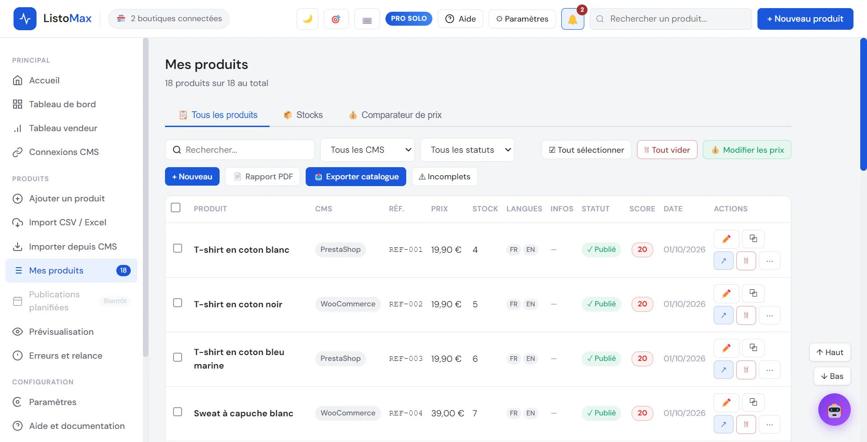
Task: Edit T-shirt en coton blanc with pencil icon
Action: [x=726, y=239]
